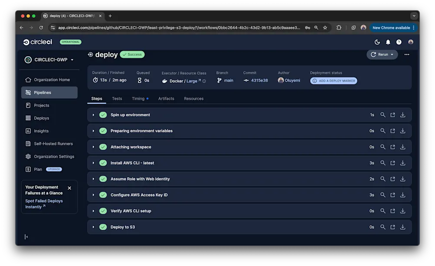The image size is (435, 266).
Task: Open the help question mark icon
Action: click(x=399, y=42)
